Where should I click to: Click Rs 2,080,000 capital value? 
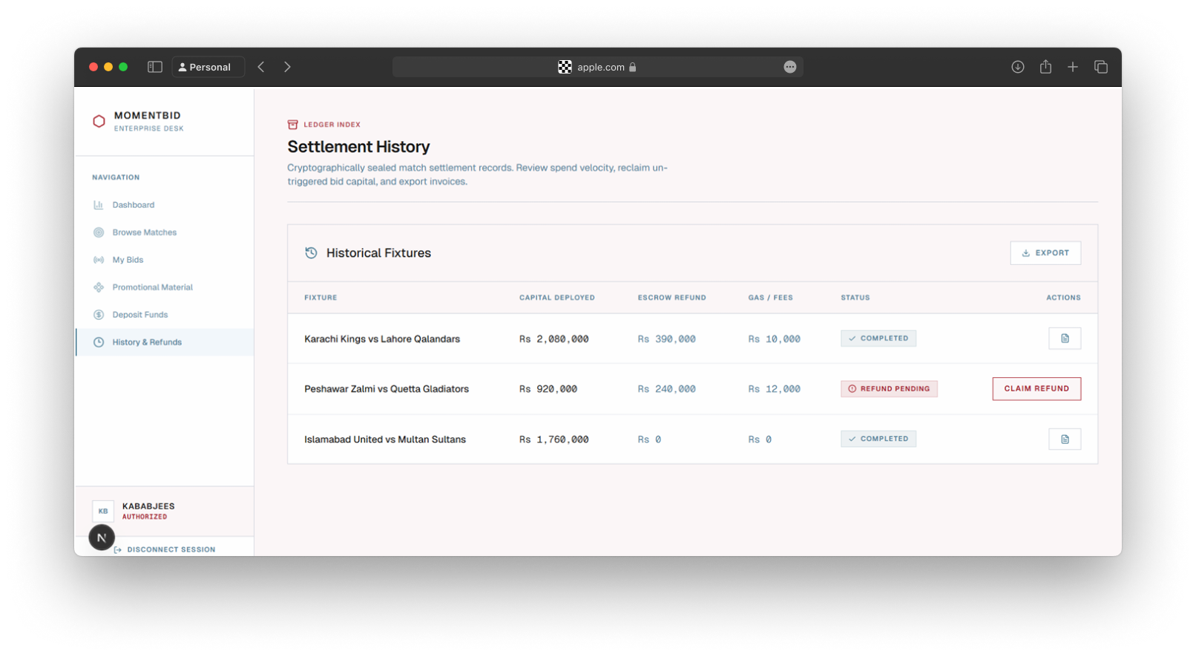pyautogui.click(x=554, y=339)
